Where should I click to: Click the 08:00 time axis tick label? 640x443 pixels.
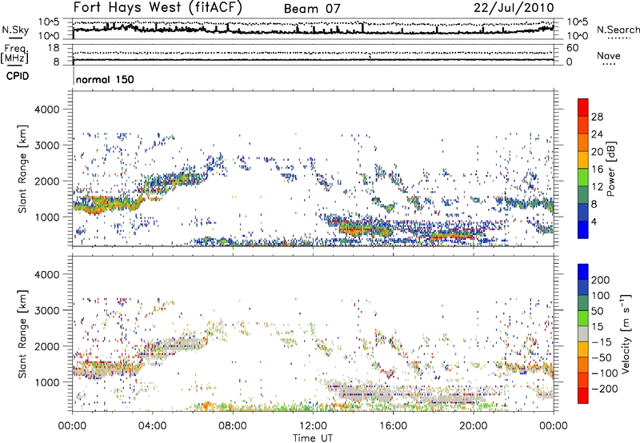[x=233, y=426]
